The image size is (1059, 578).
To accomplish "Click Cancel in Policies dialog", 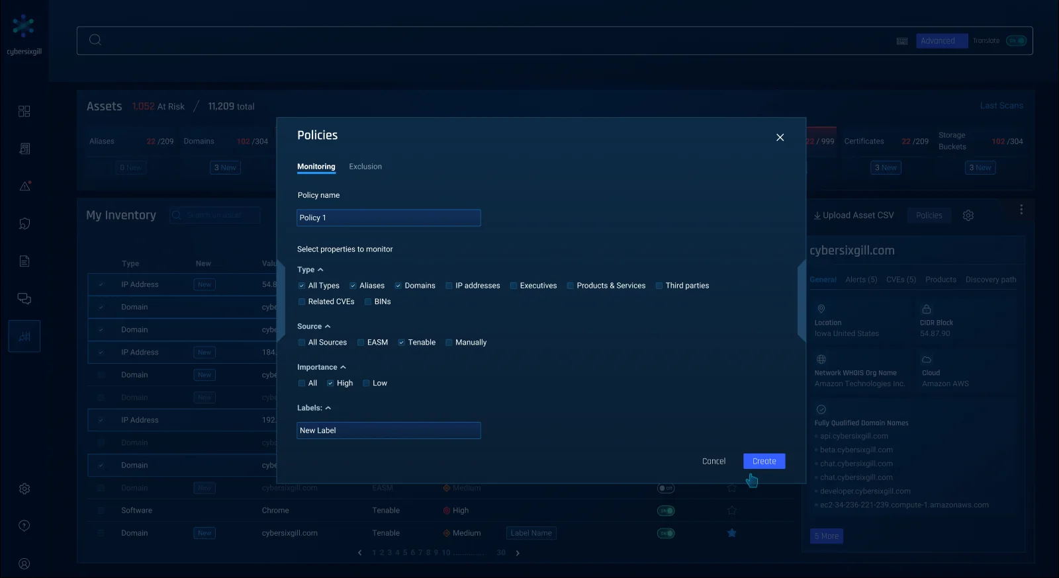I will tap(714, 461).
